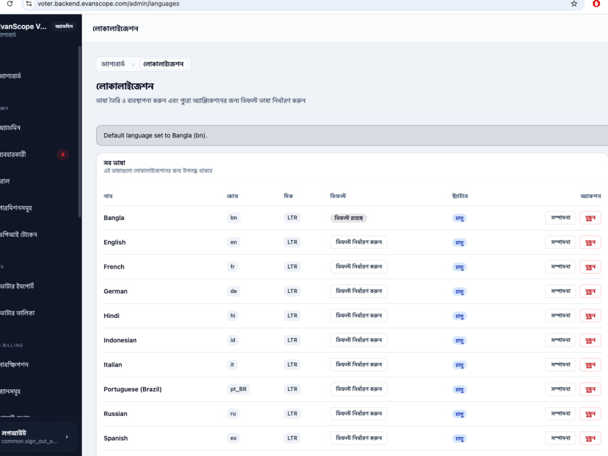
Task: Expand the logout user menu arrow
Action: (x=67, y=437)
